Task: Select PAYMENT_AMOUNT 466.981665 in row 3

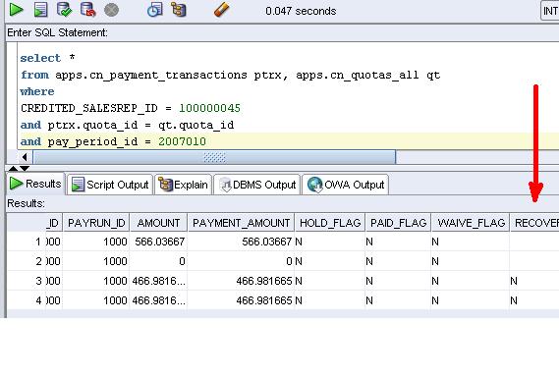Action: click(x=241, y=281)
